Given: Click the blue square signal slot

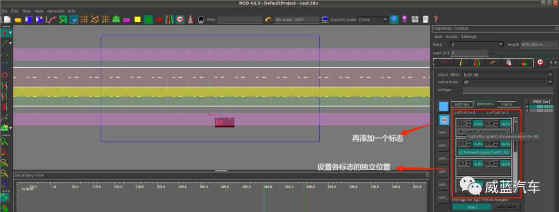Looking at the screenshot, I should pos(444,106).
